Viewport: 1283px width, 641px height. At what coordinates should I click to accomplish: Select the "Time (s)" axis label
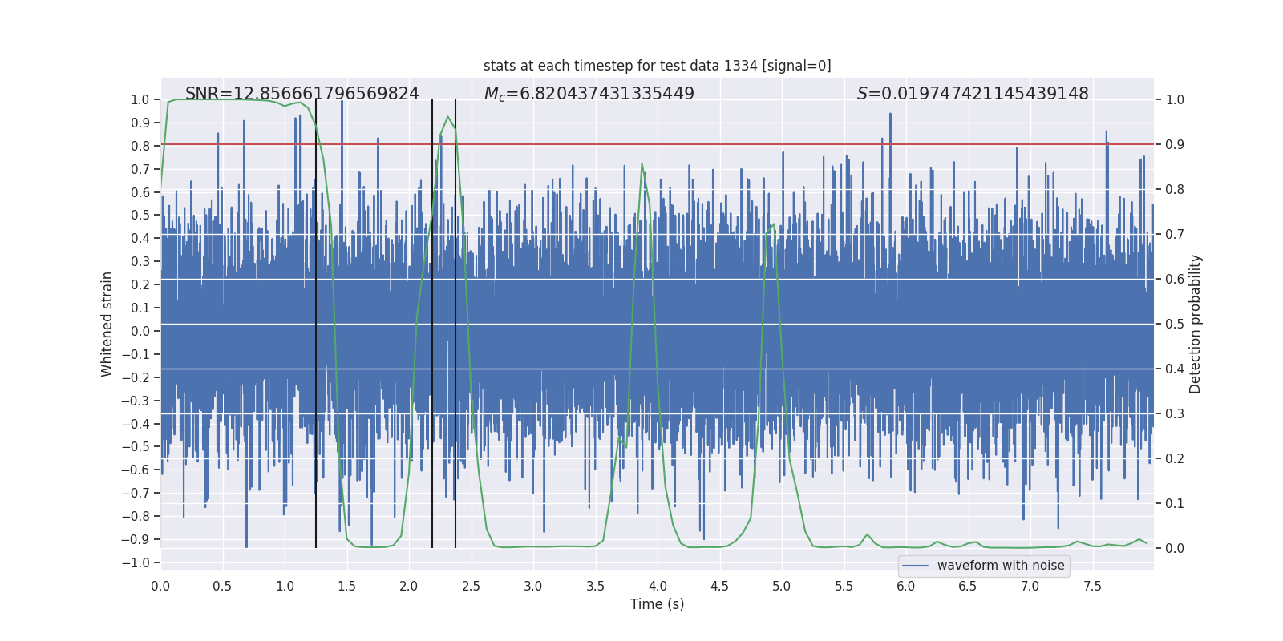coord(658,604)
